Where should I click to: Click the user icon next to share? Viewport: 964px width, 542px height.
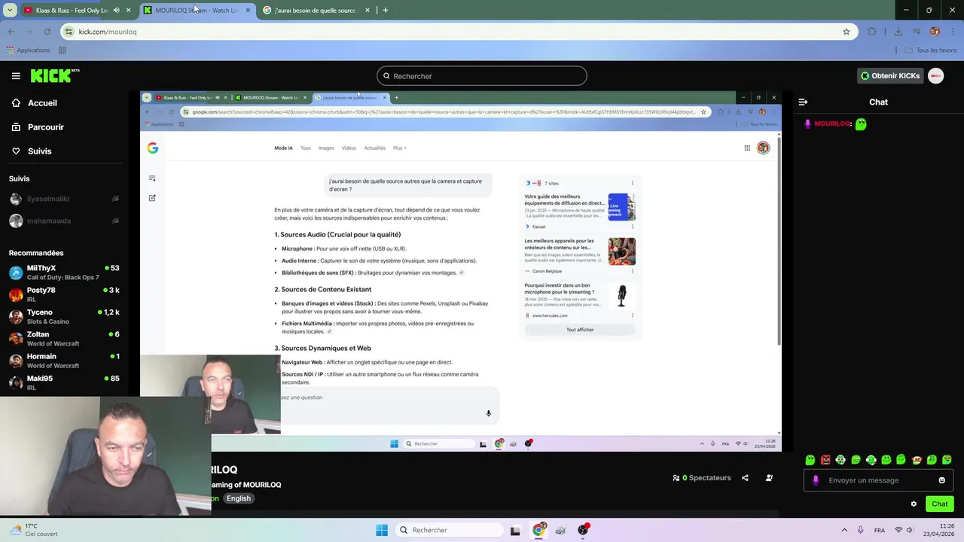(769, 478)
